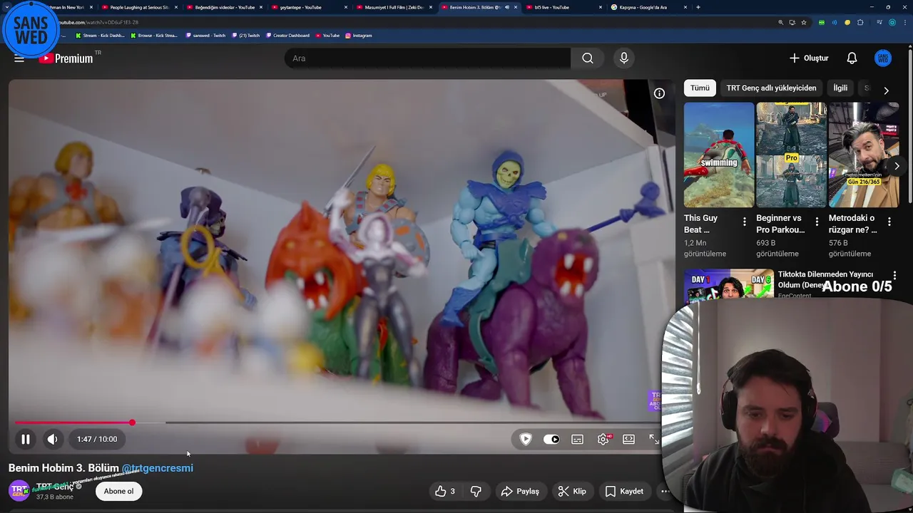Screen dimensions: 913x513
Task: Open options for 'Tiktokta Dilenmeden Yayıncı' video
Action: 894,275
